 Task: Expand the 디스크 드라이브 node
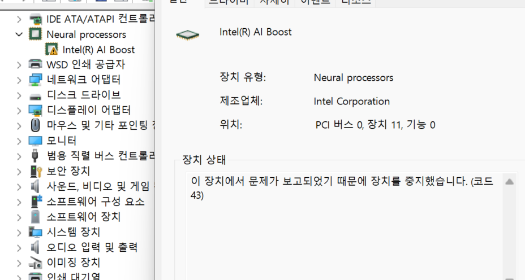point(19,95)
